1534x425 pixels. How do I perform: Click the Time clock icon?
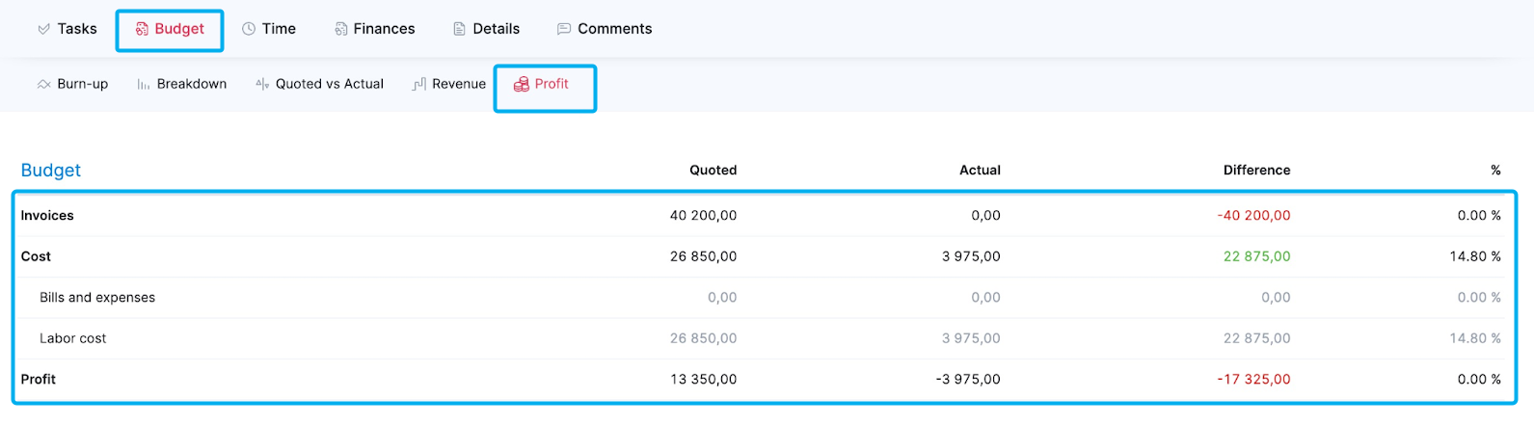click(249, 29)
